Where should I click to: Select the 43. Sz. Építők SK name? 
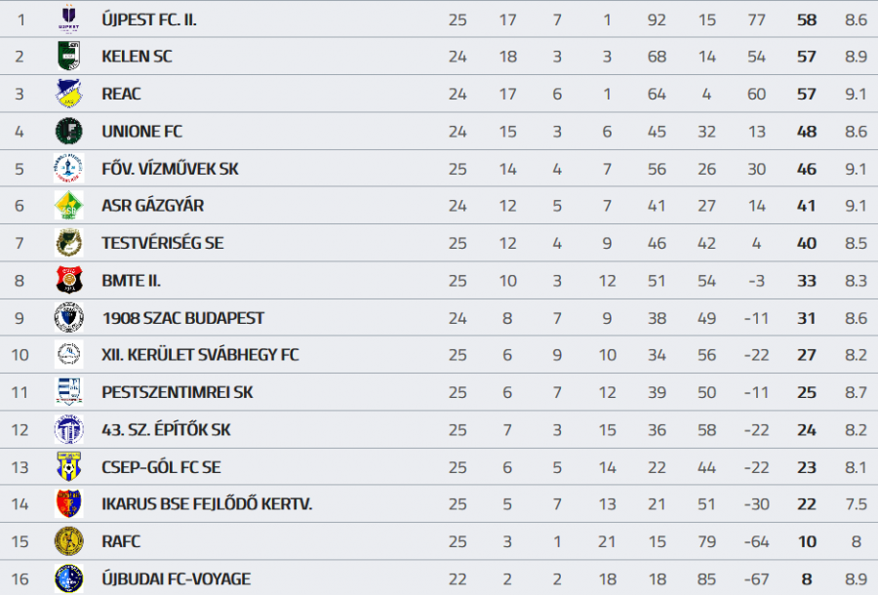166,429
